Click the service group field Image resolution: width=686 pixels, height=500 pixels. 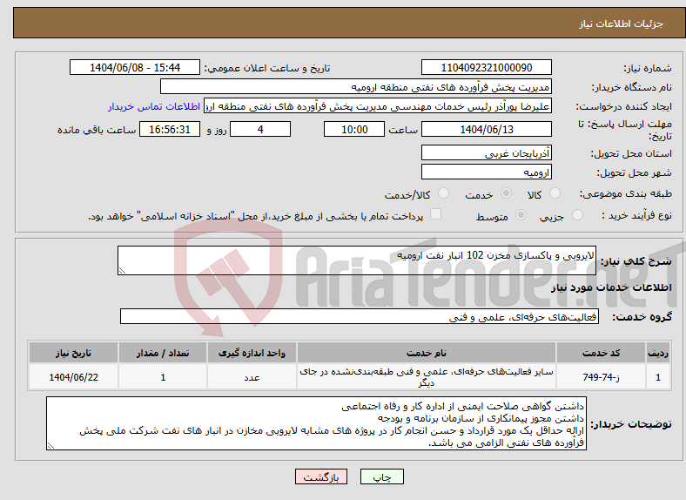pyautogui.click(x=360, y=316)
